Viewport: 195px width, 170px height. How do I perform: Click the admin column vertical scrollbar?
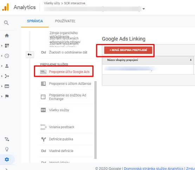[x=96, y=120]
